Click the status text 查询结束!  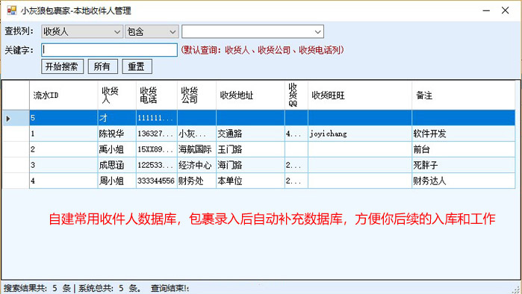coord(170,288)
